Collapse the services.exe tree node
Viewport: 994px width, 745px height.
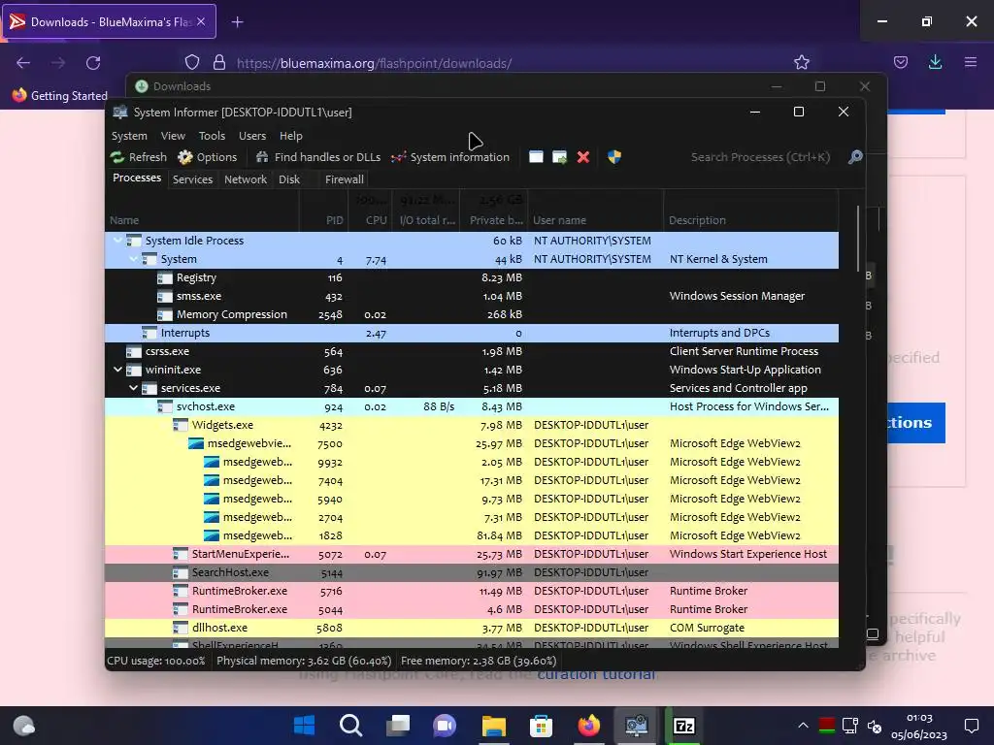click(133, 388)
